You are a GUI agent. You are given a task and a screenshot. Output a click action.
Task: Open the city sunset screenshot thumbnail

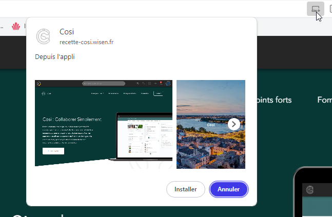(x=211, y=124)
